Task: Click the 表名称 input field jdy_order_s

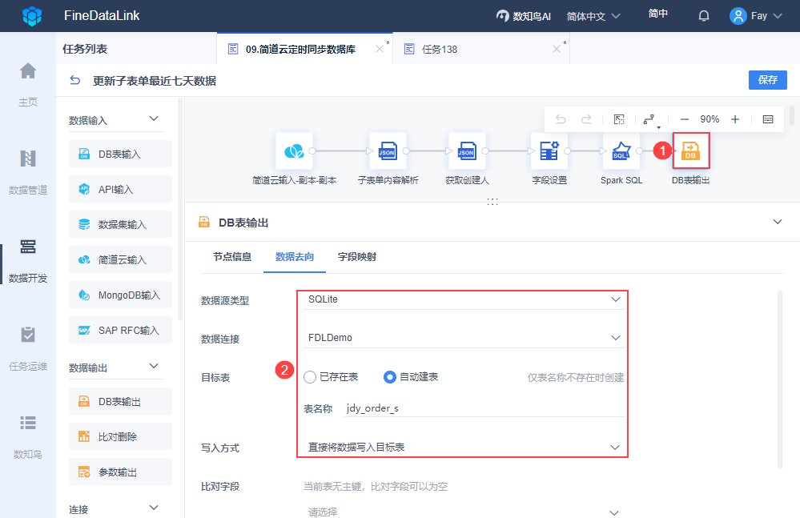Action: (484, 408)
